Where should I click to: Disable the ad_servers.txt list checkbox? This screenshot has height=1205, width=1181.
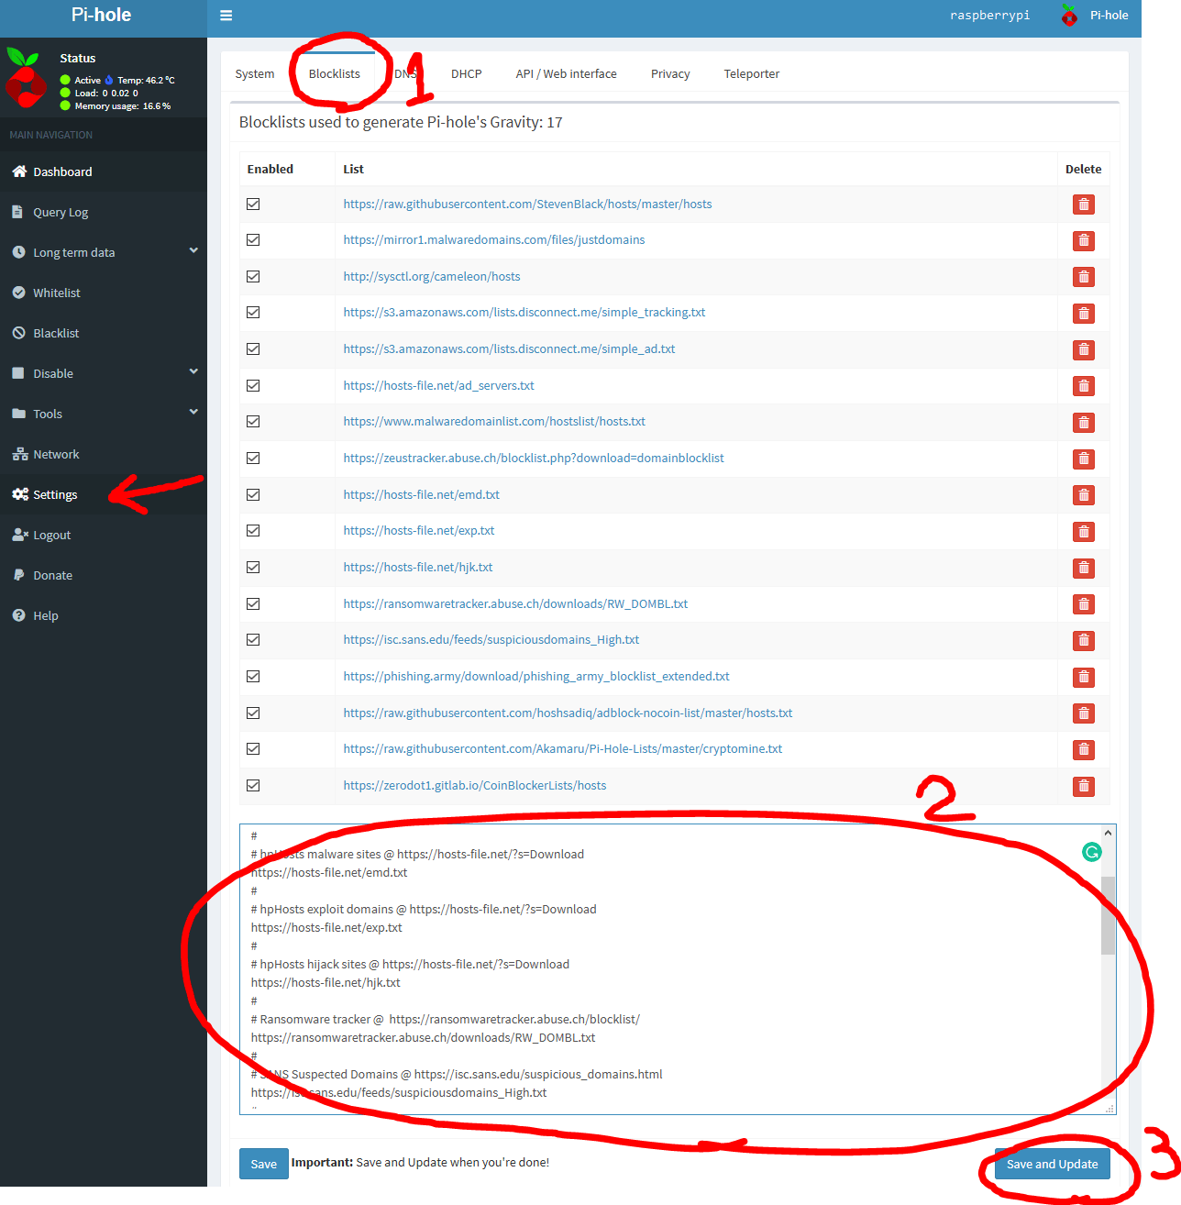tap(253, 385)
